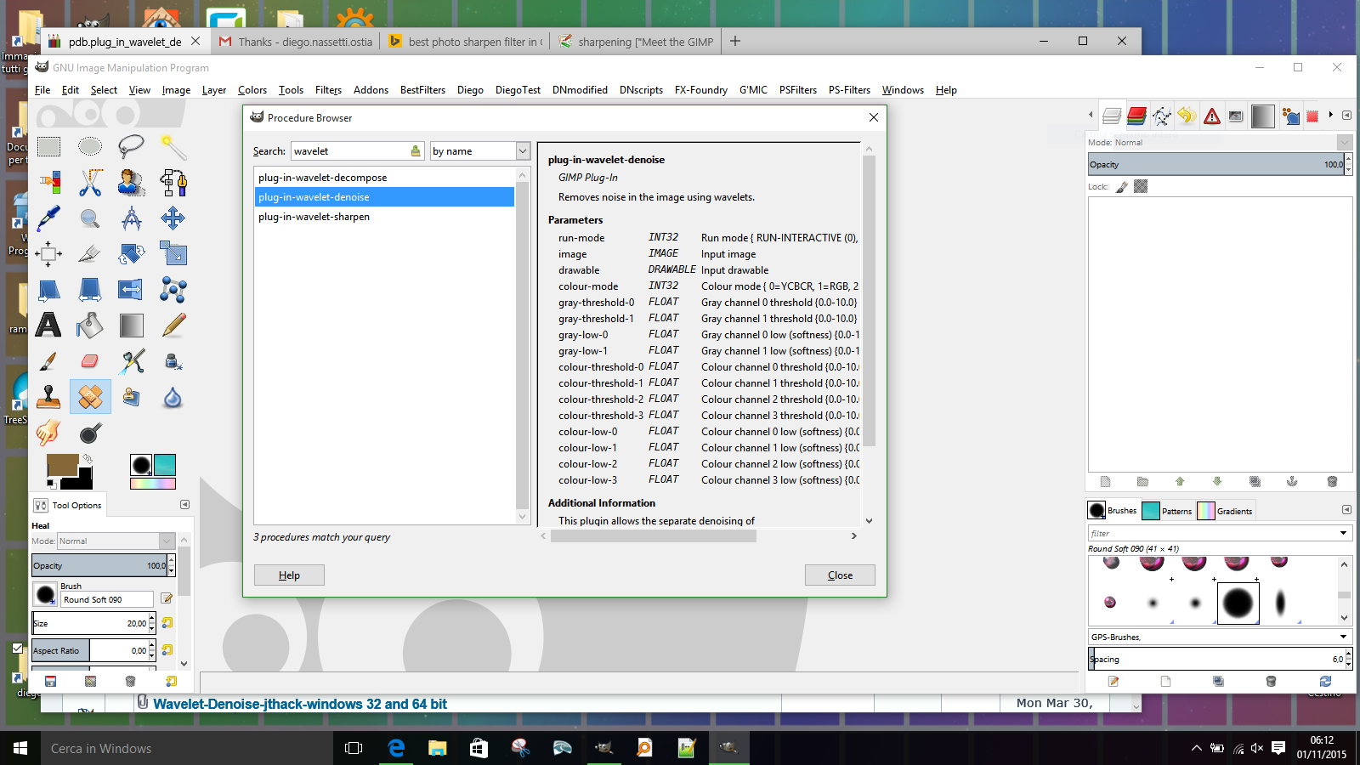Click the Help button in Procedure Browser
The width and height of the screenshot is (1360, 765).
(x=289, y=575)
